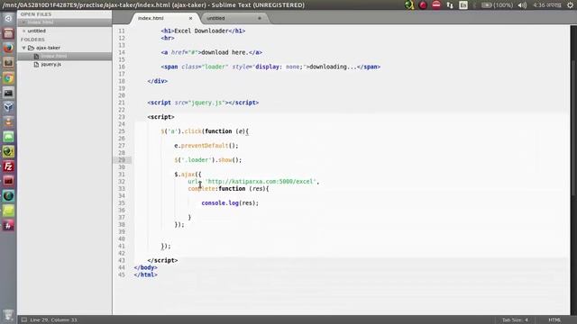Image resolution: width=577 pixels, height=324 pixels.
Task: Open the green chat app dock icon
Action: pos(8,137)
